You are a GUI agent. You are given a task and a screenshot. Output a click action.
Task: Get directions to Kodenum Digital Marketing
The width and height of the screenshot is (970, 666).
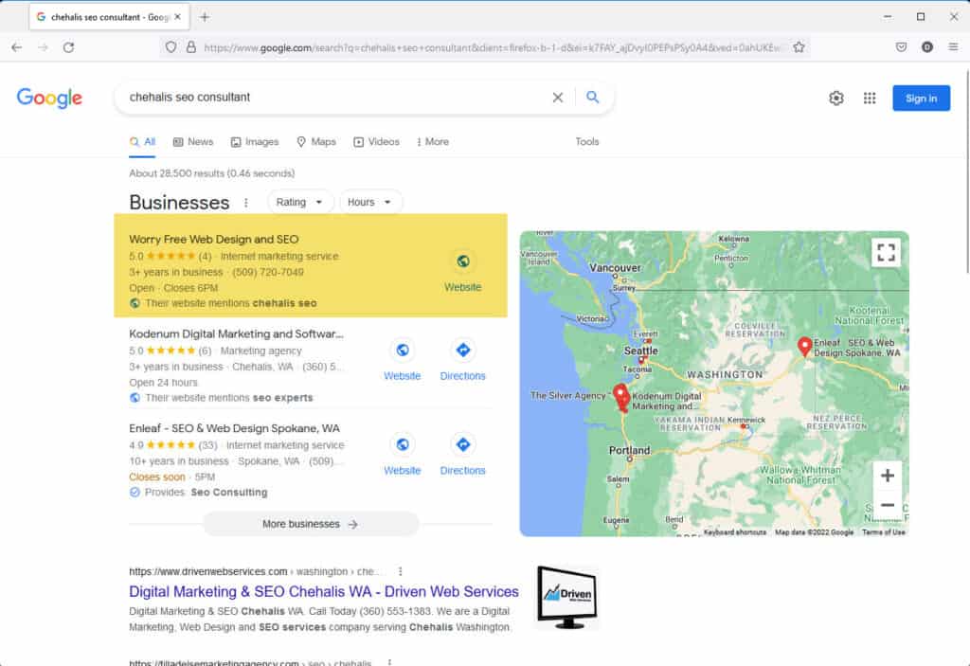462,351
